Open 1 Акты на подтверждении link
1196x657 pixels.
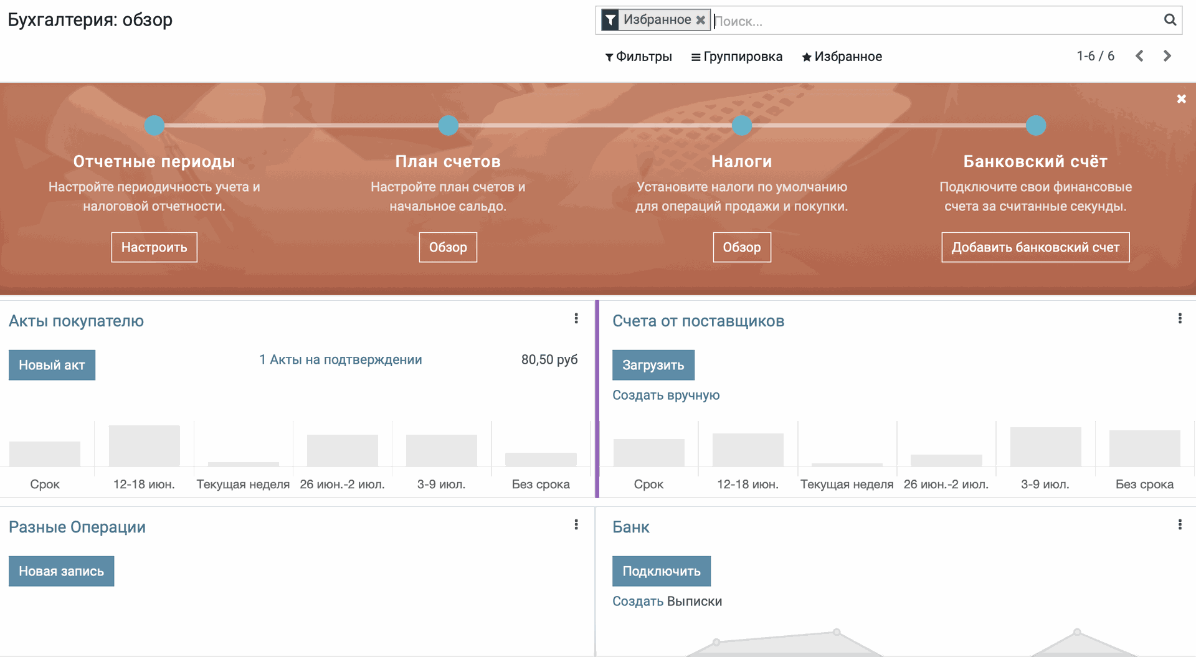(341, 359)
